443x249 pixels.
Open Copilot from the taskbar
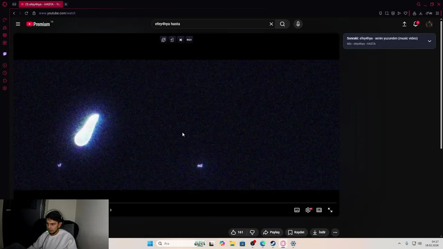tap(222, 243)
